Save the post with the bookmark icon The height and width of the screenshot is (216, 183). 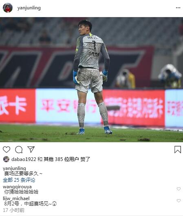pyautogui.click(x=178, y=150)
